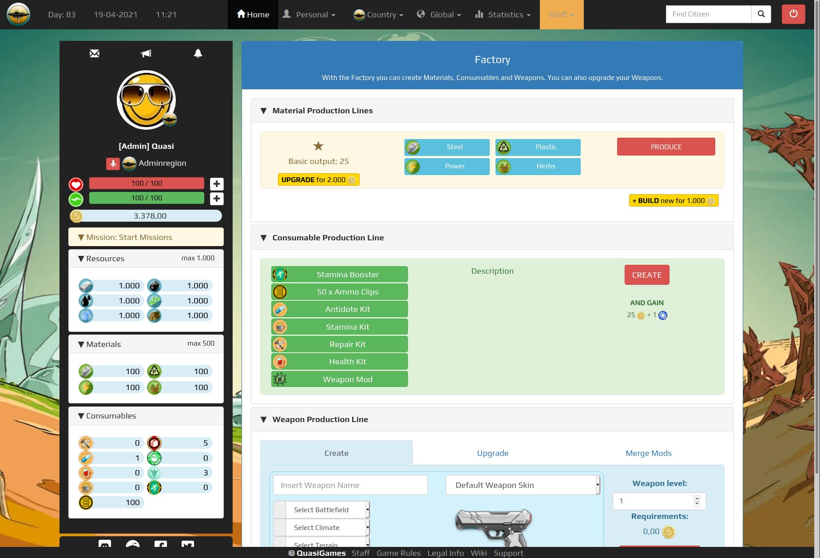Click the game logo in top-left corner
Viewport: 820px width, 558px height.
pyautogui.click(x=18, y=14)
